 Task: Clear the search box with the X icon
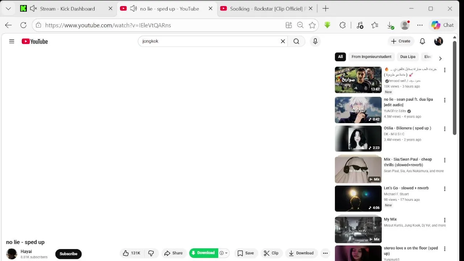[283, 41]
